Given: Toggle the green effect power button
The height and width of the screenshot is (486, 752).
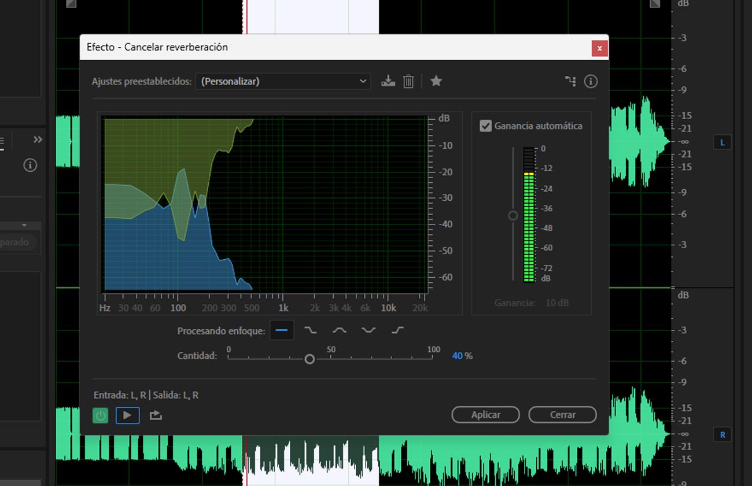Looking at the screenshot, I should pos(101,415).
